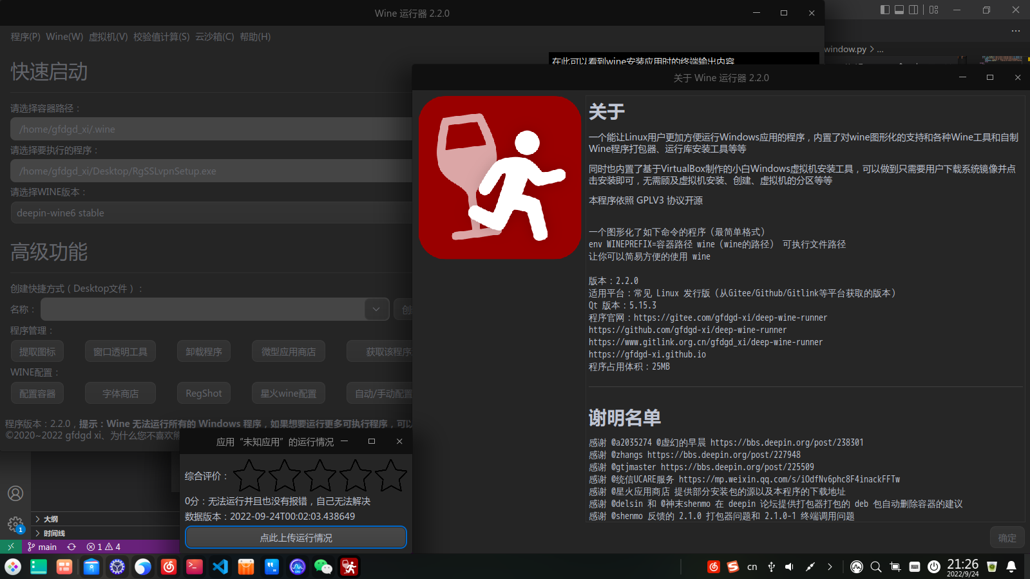Screen dimensions: 1030x579
Task: Click the breadcrumb chevron after window.py
Action: [872, 49]
